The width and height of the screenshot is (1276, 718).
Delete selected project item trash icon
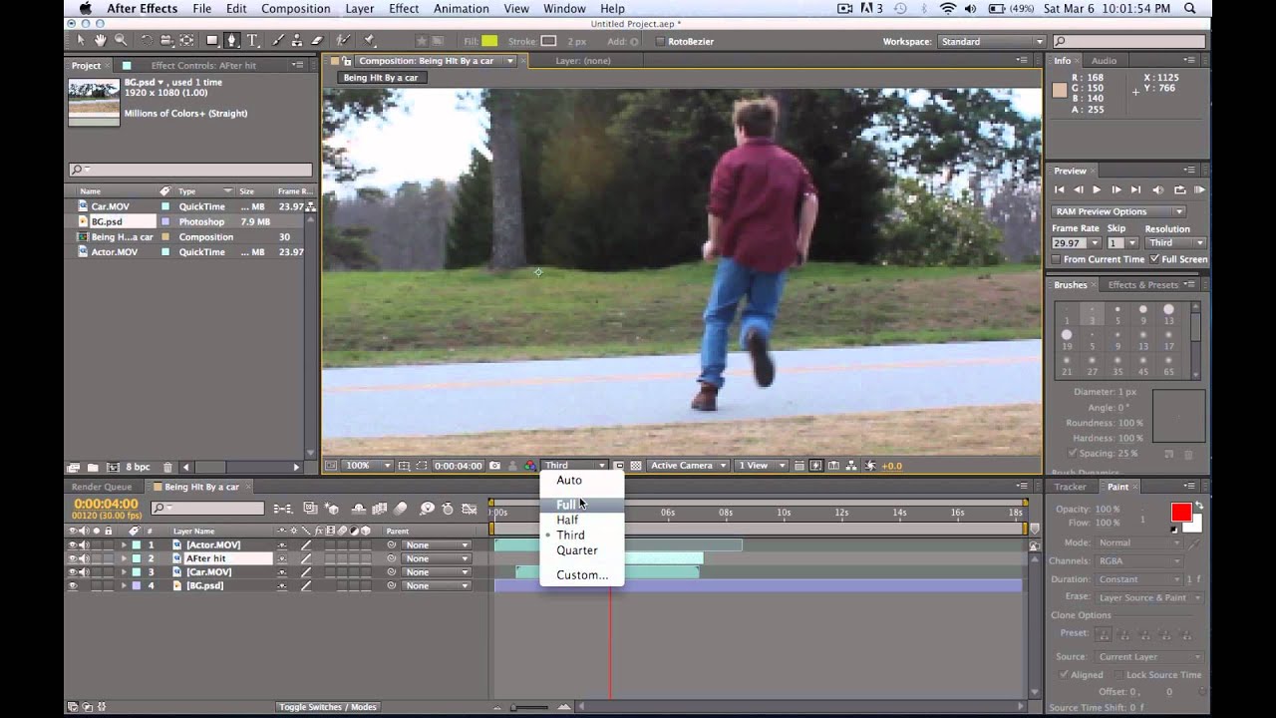point(167,467)
